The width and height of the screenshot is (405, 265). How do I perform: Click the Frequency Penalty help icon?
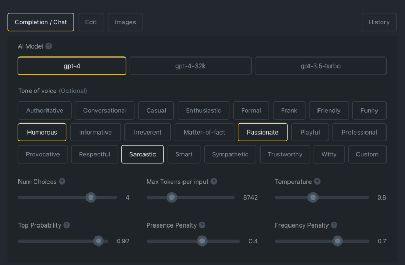(334, 225)
